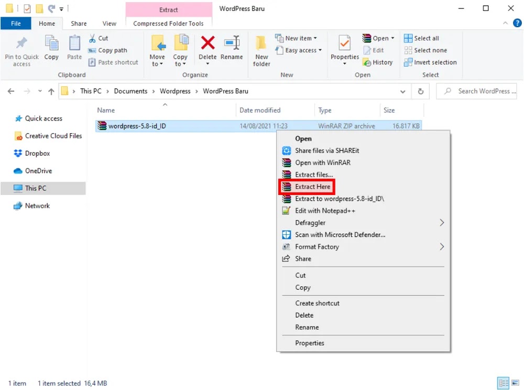The image size is (524, 390).
Task: Click Edit in the Open group
Action: point(374,50)
